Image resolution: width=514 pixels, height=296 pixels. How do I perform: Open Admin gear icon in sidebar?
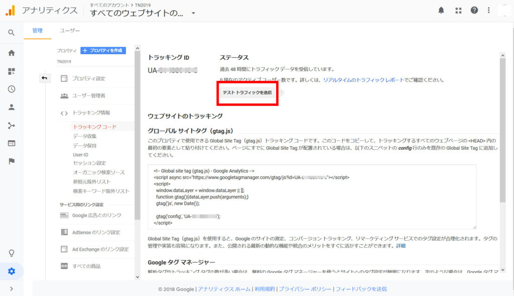pyautogui.click(x=12, y=271)
